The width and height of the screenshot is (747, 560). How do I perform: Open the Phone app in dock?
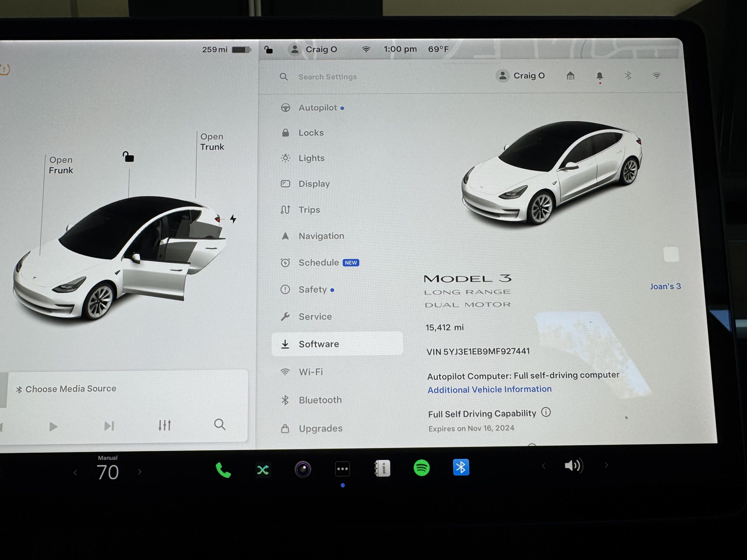(223, 470)
